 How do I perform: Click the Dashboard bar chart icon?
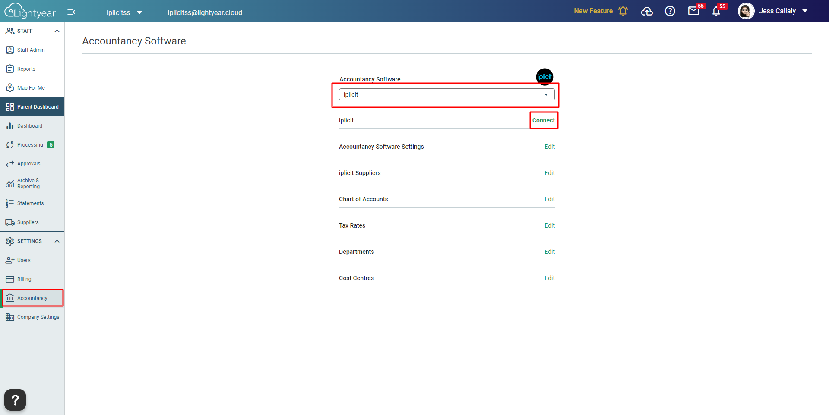pos(10,126)
